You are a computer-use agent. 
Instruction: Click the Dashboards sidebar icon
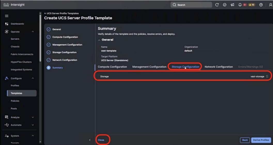[7, 24]
